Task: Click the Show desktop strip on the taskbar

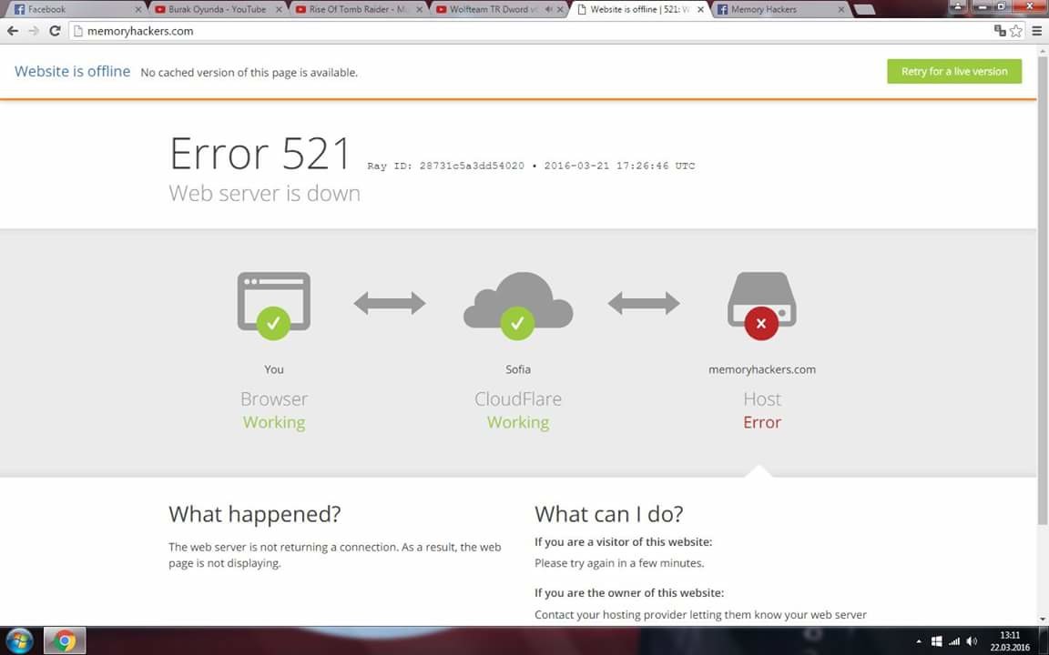Action: [1044, 641]
